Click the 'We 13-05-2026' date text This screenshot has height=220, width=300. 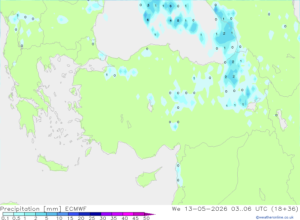pyautogui.click(x=199, y=209)
